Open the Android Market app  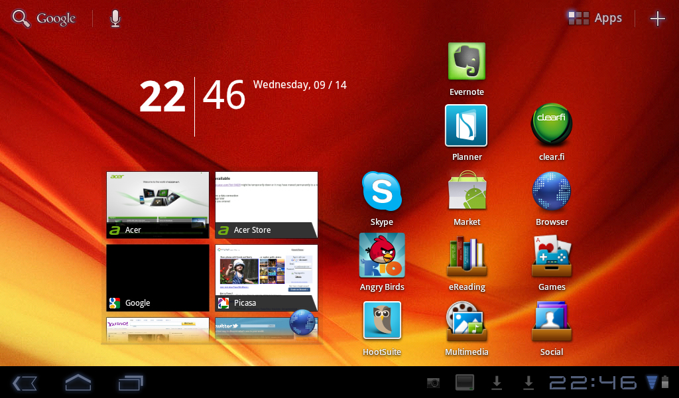[x=467, y=191]
